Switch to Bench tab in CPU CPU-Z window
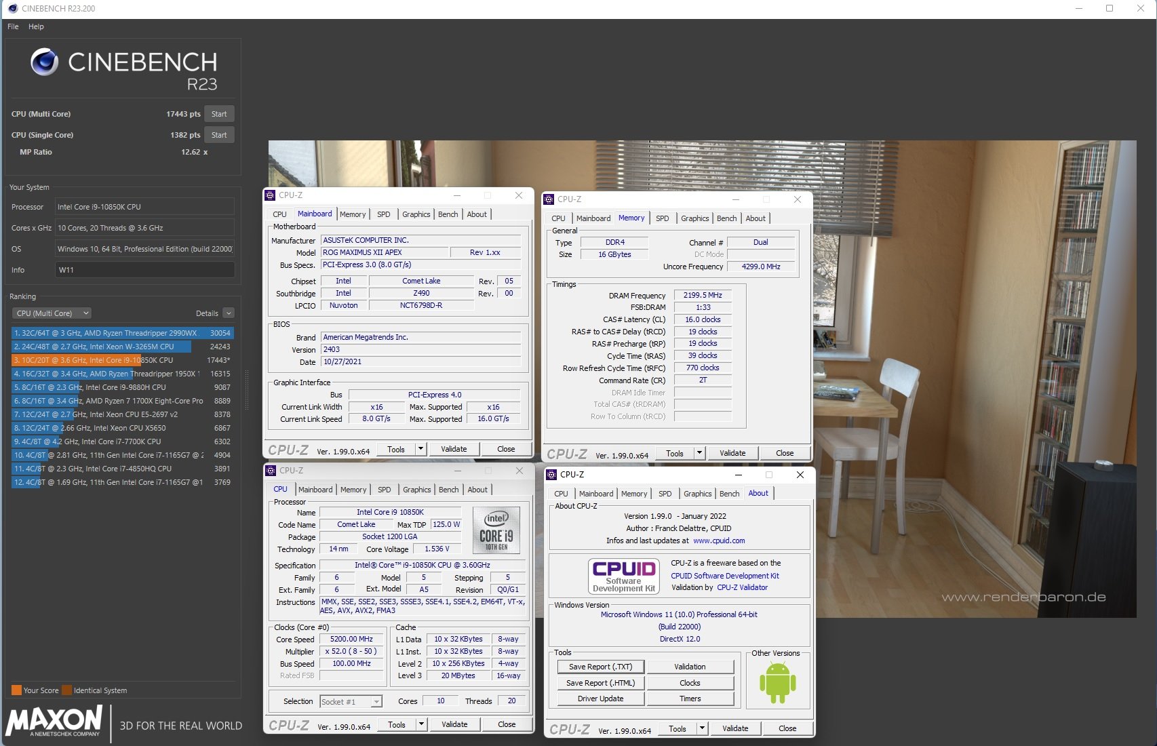The height and width of the screenshot is (746, 1157). click(449, 490)
